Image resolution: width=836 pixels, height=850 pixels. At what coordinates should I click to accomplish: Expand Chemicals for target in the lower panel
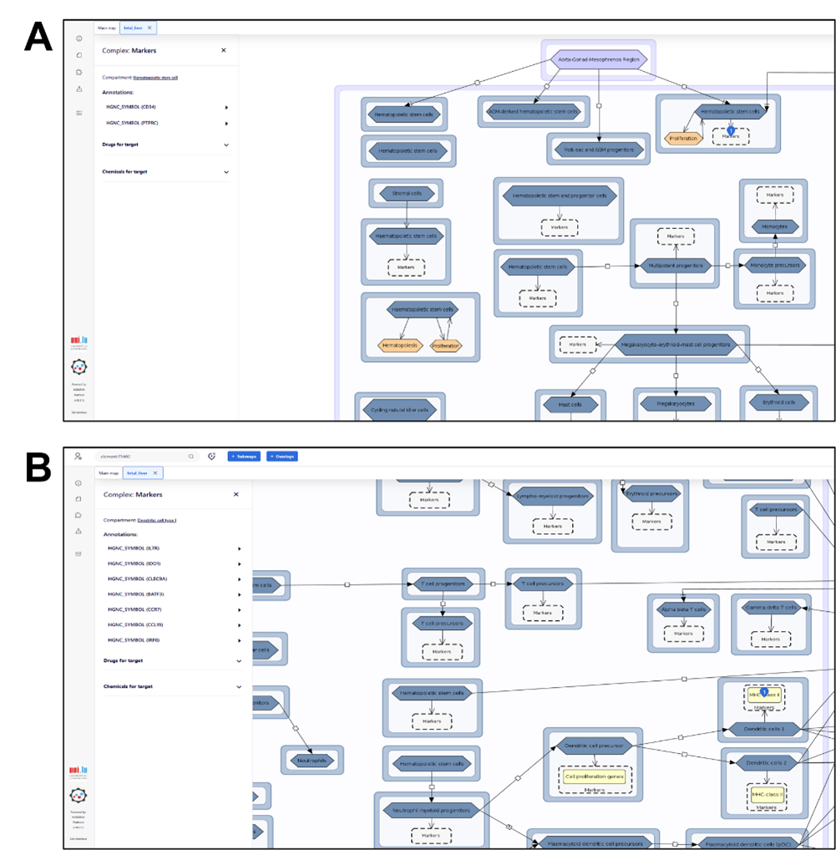[239, 687]
